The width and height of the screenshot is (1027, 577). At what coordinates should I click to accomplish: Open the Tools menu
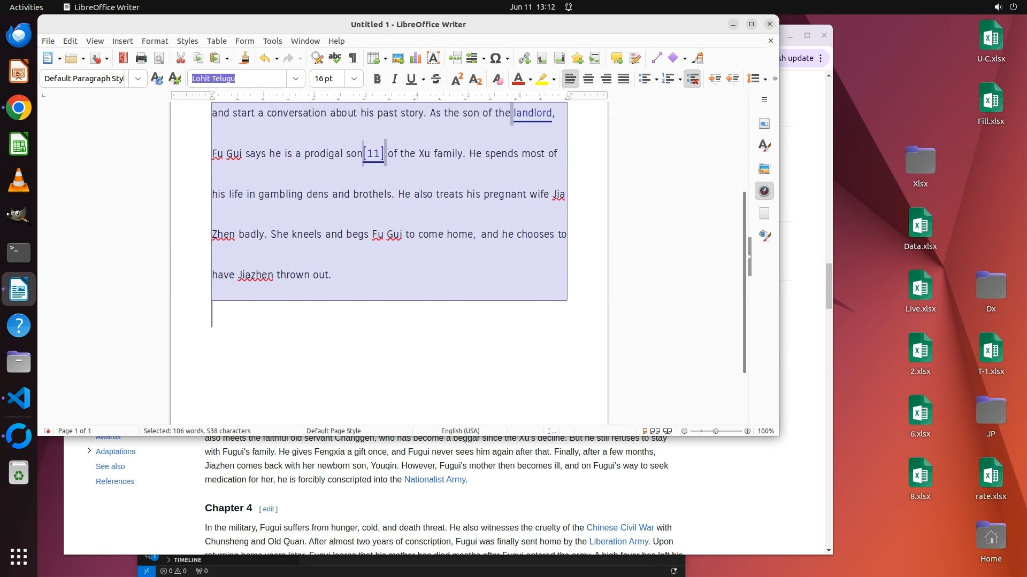tap(272, 41)
